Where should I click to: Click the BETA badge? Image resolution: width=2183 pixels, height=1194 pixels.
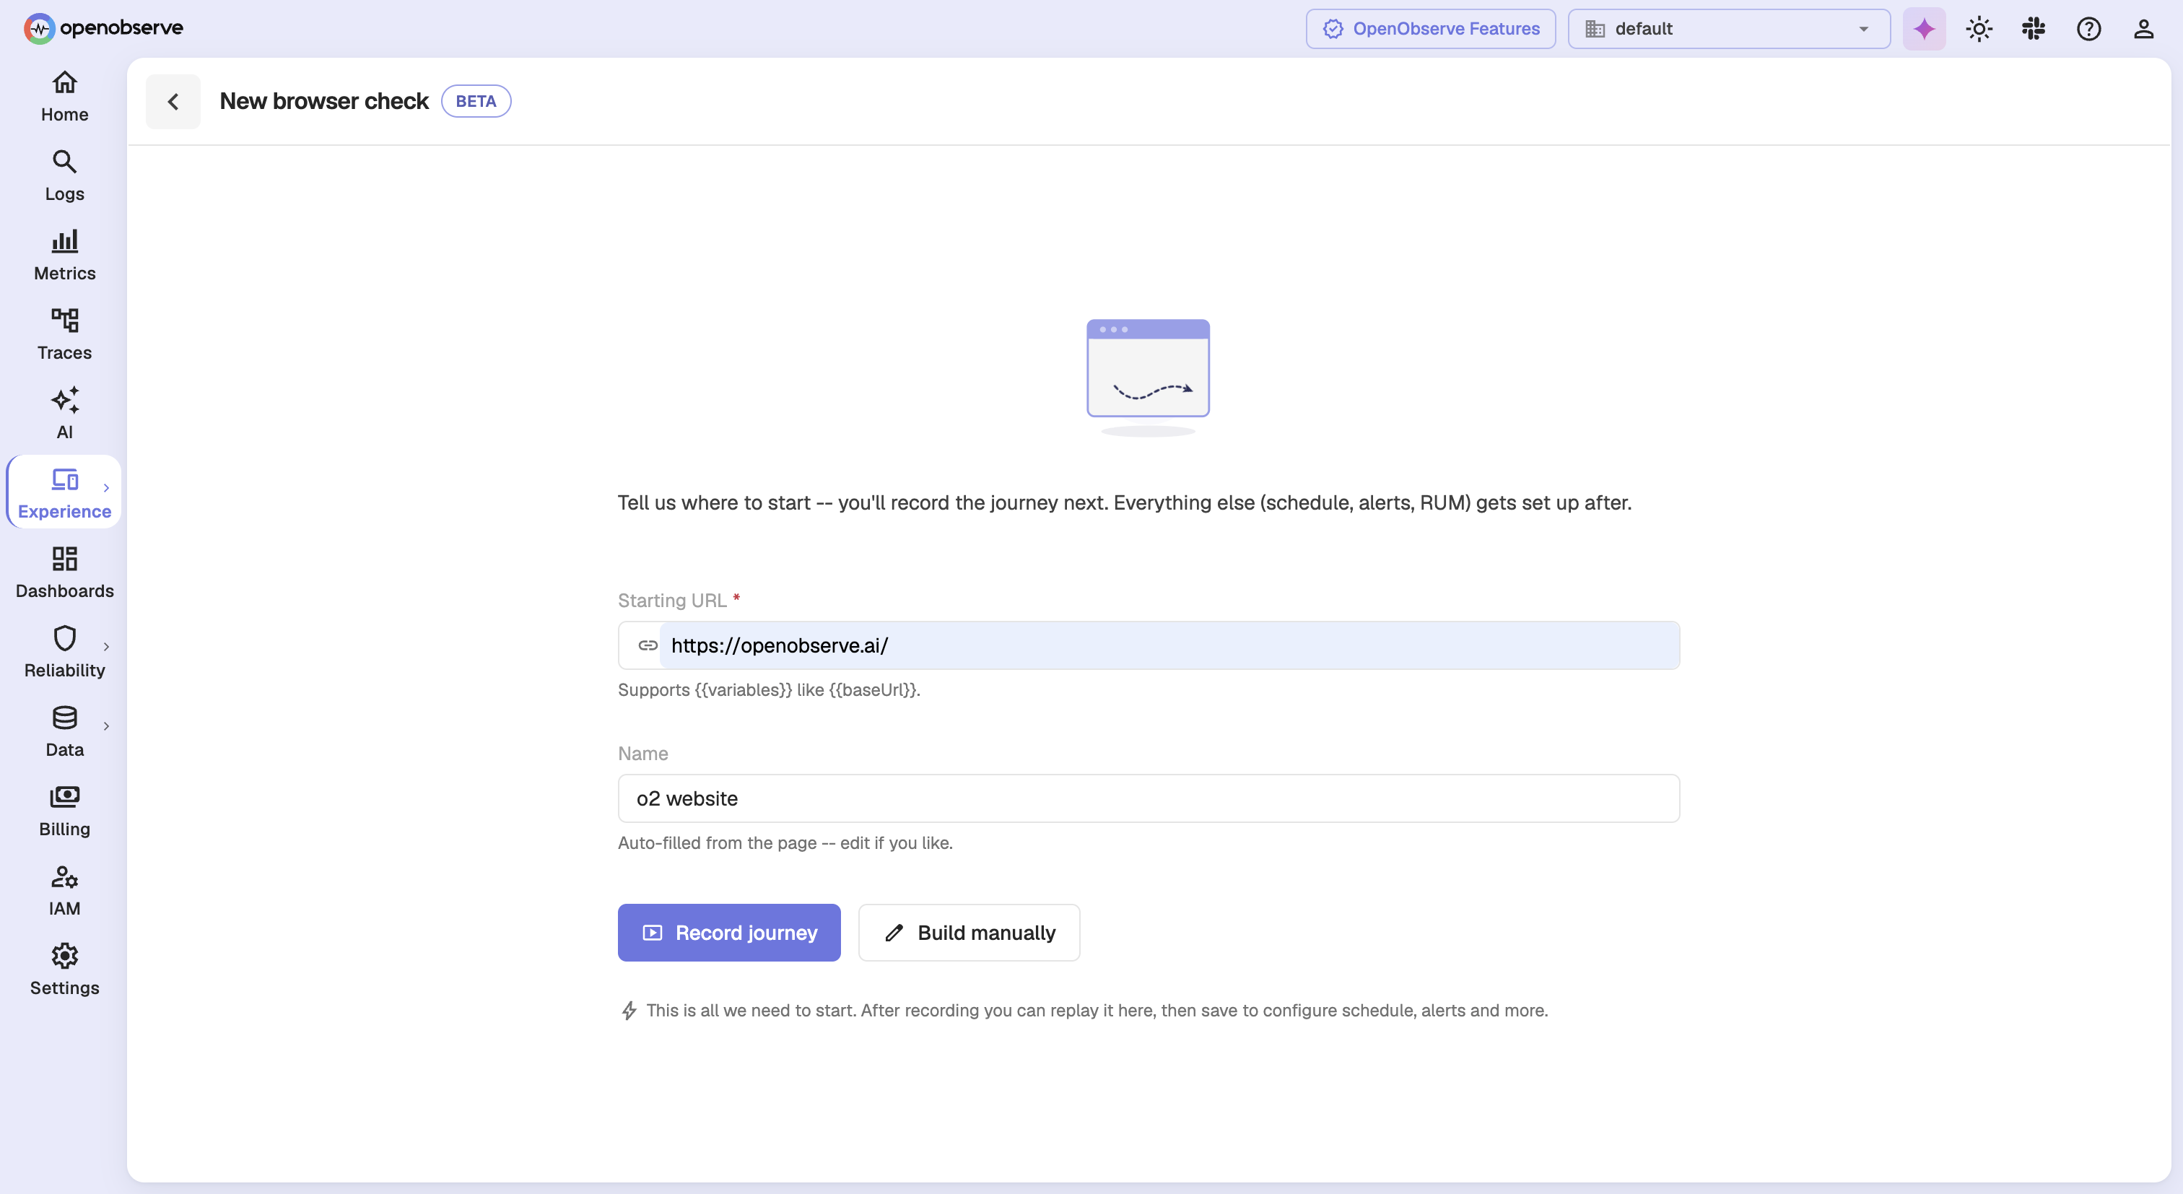[476, 101]
